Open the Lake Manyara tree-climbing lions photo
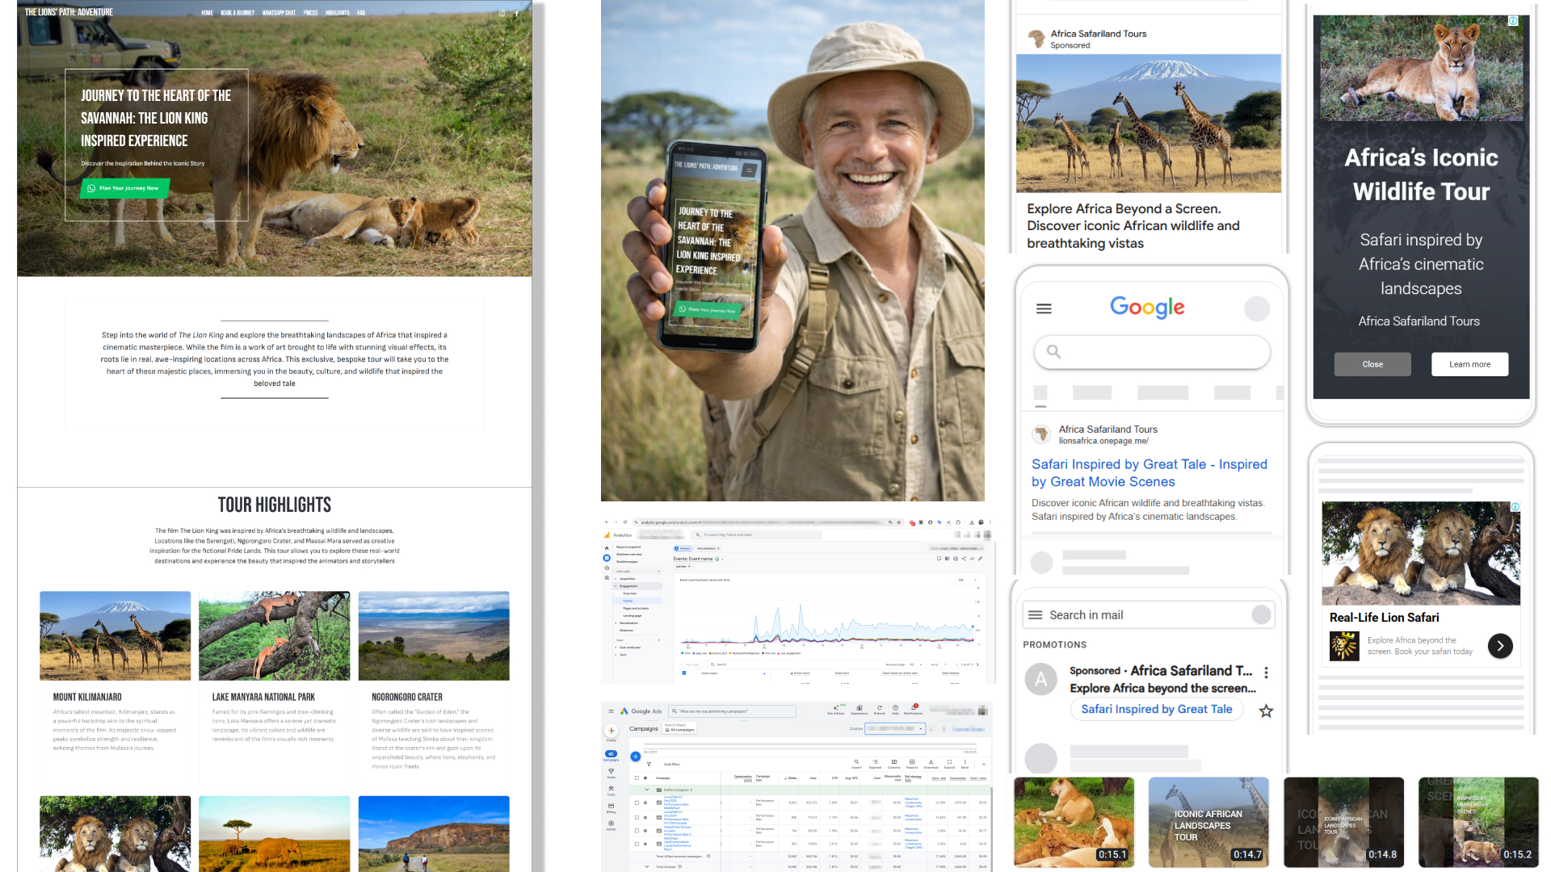This screenshot has height=872, width=1551. point(275,636)
